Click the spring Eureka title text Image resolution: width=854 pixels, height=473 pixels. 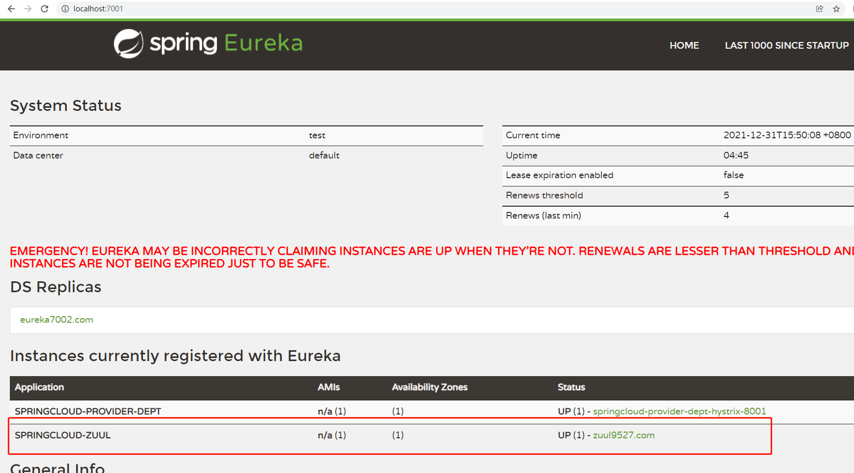coord(226,44)
